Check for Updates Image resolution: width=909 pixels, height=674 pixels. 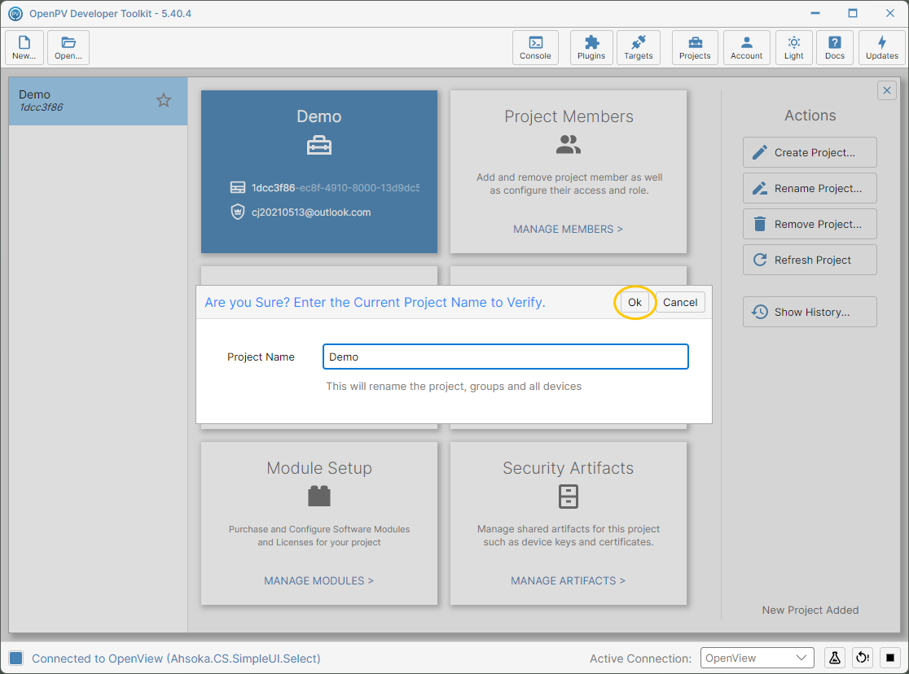(882, 47)
